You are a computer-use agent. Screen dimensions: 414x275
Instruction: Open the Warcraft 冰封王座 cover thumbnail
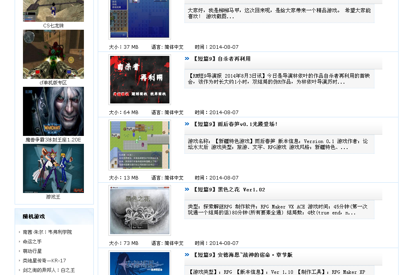click(53, 111)
